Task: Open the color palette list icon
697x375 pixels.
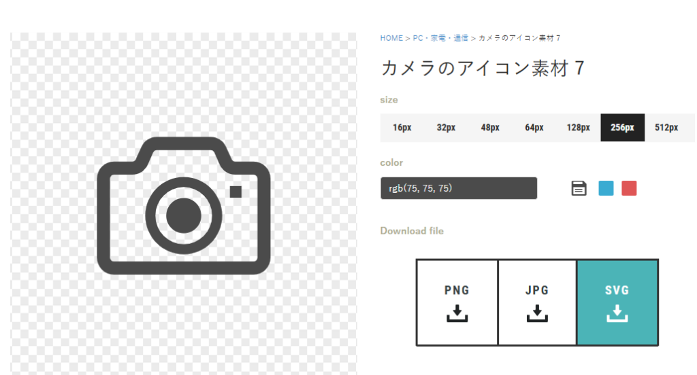Action: (x=579, y=188)
